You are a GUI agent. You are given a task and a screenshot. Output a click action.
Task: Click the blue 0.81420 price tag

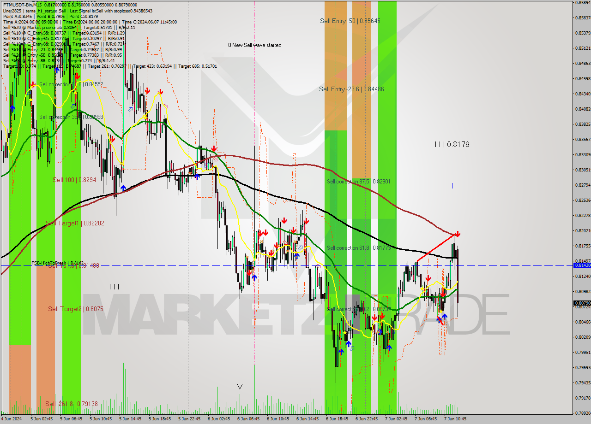click(582, 265)
